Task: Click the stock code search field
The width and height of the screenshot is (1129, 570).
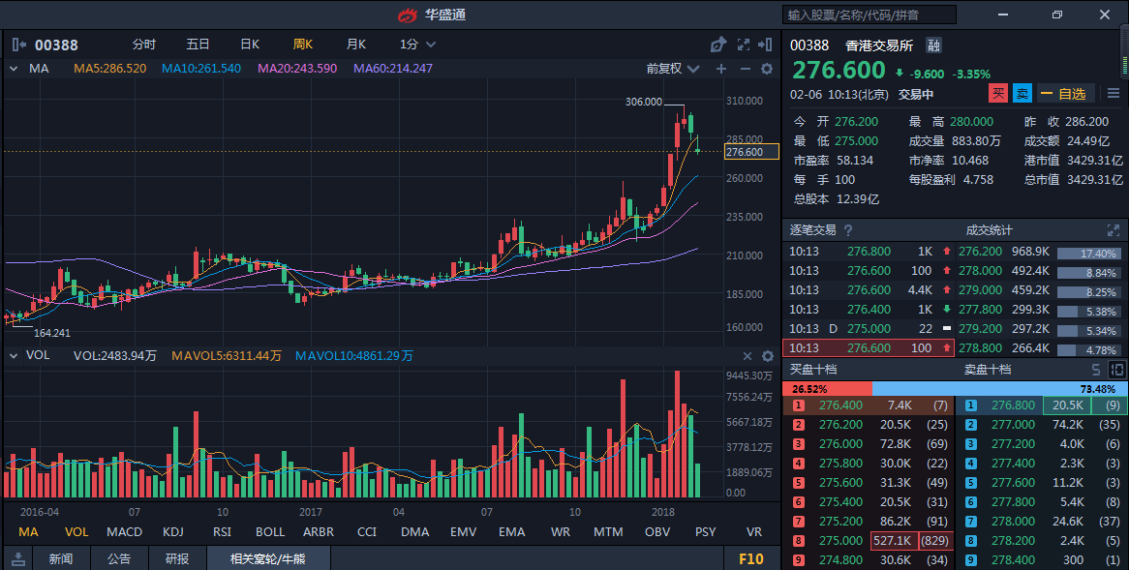Action: 869,15
